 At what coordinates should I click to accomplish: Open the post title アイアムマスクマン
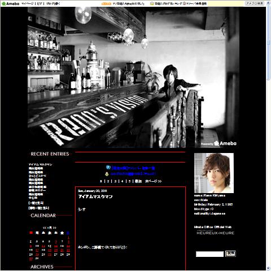pos(95,196)
